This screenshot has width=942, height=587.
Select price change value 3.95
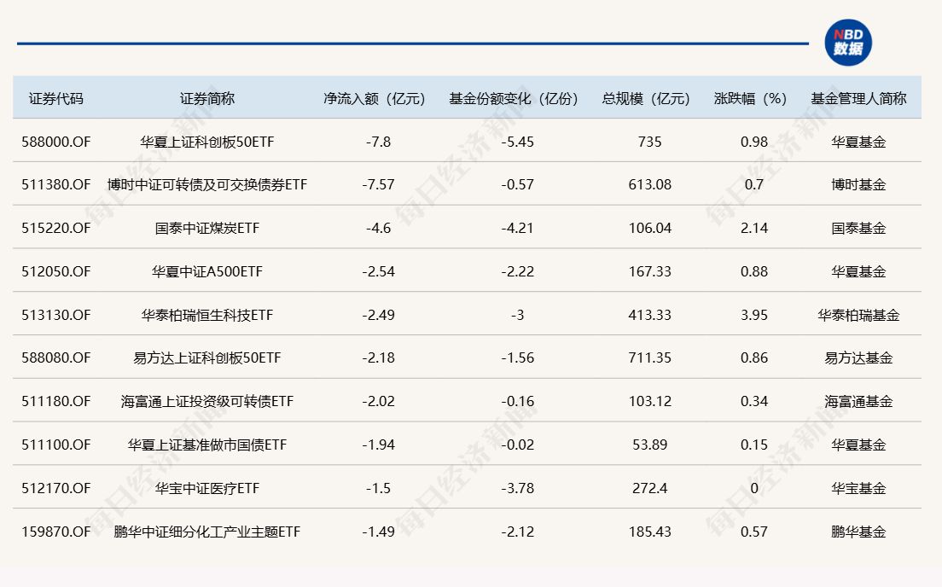coord(754,315)
